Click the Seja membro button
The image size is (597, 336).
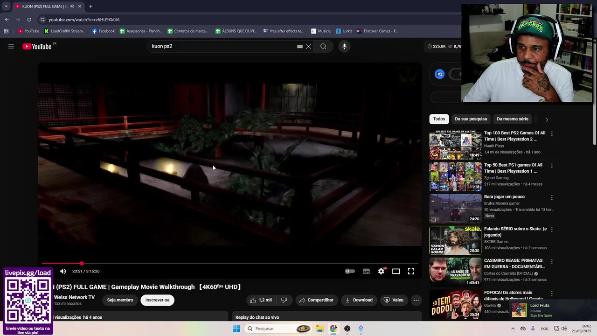point(120,300)
